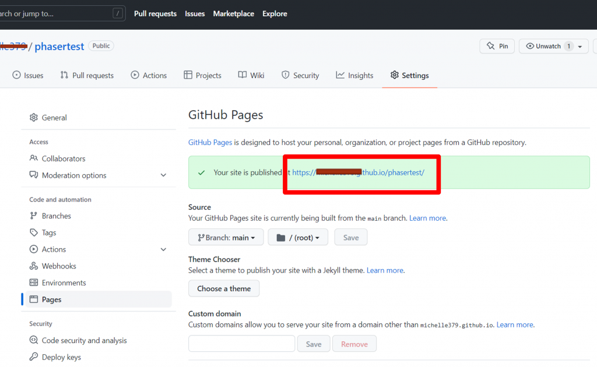Click the people icon beside Collaborators
Screen dimensions: 597x367
34,158
